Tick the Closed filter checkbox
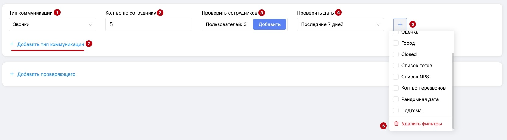Screen dimensions: 507x140 pyautogui.click(x=396, y=54)
